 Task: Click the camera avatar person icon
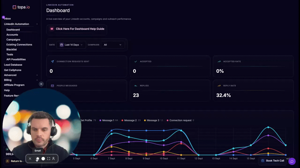coord(54,158)
